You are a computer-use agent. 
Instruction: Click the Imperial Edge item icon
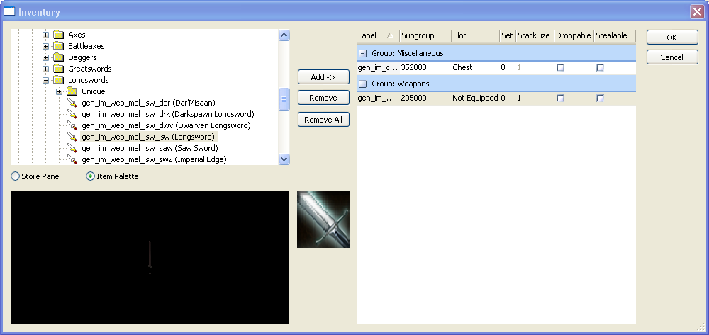(72, 159)
